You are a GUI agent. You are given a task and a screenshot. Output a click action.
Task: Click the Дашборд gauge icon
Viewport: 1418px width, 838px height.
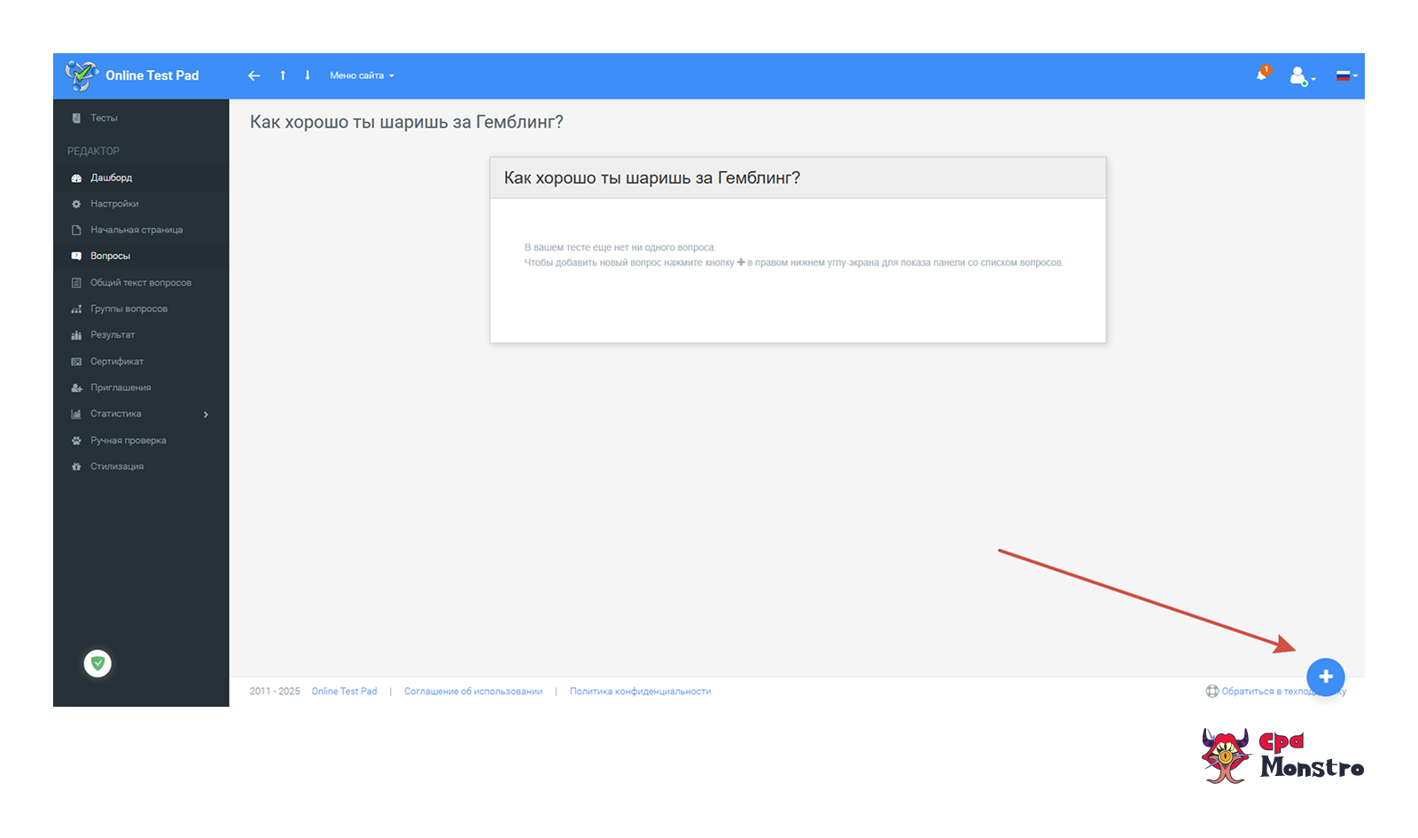tap(76, 178)
